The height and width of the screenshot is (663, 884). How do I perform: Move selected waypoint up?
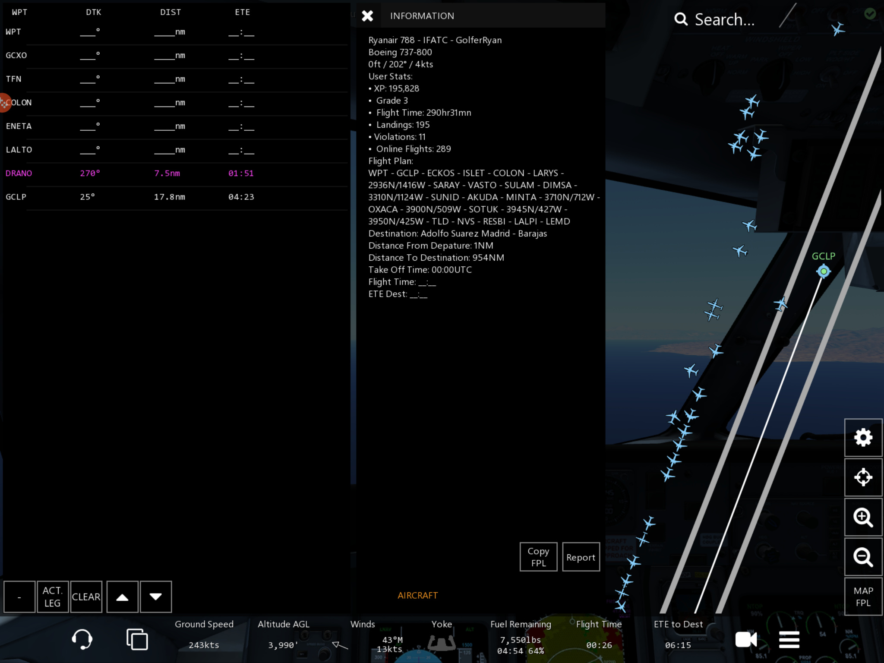(x=123, y=597)
